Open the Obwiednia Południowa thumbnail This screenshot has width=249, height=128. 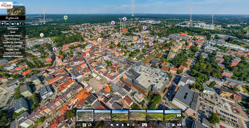(x=120, y=115)
